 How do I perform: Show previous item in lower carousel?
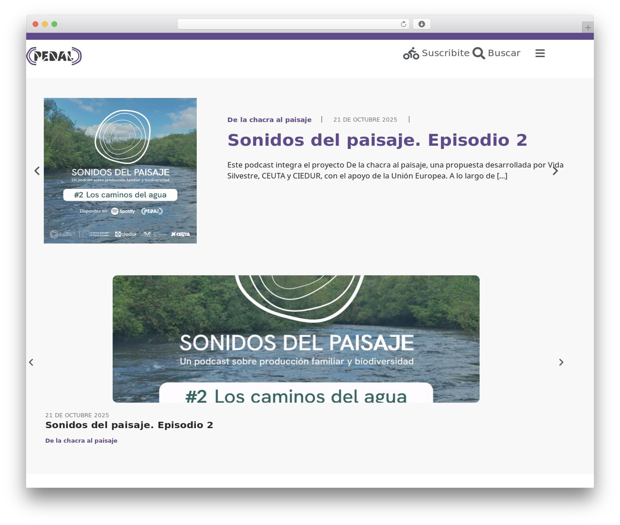tap(31, 362)
